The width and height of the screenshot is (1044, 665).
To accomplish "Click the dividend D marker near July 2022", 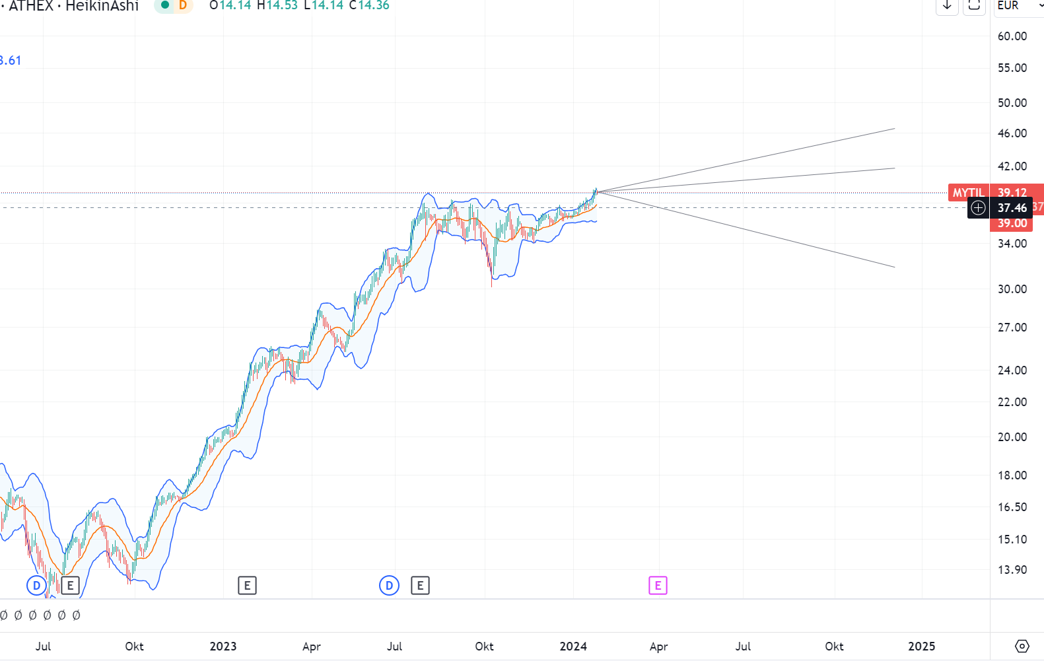I will coord(36,585).
